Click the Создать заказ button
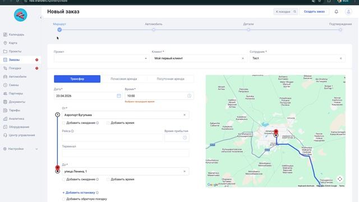359x202 pixels. [x=314, y=11]
